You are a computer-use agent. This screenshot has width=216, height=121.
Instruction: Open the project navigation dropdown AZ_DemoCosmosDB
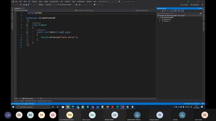coord(44,10)
